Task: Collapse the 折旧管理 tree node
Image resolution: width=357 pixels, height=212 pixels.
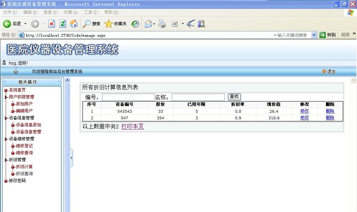Action: pyautogui.click(x=6, y=160)
